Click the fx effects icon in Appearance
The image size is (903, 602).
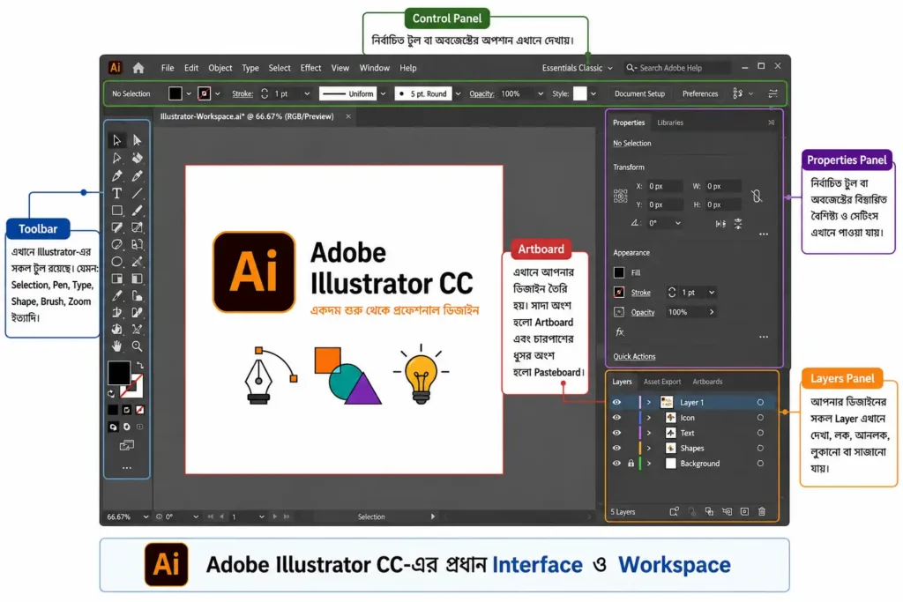pos(620,332)
